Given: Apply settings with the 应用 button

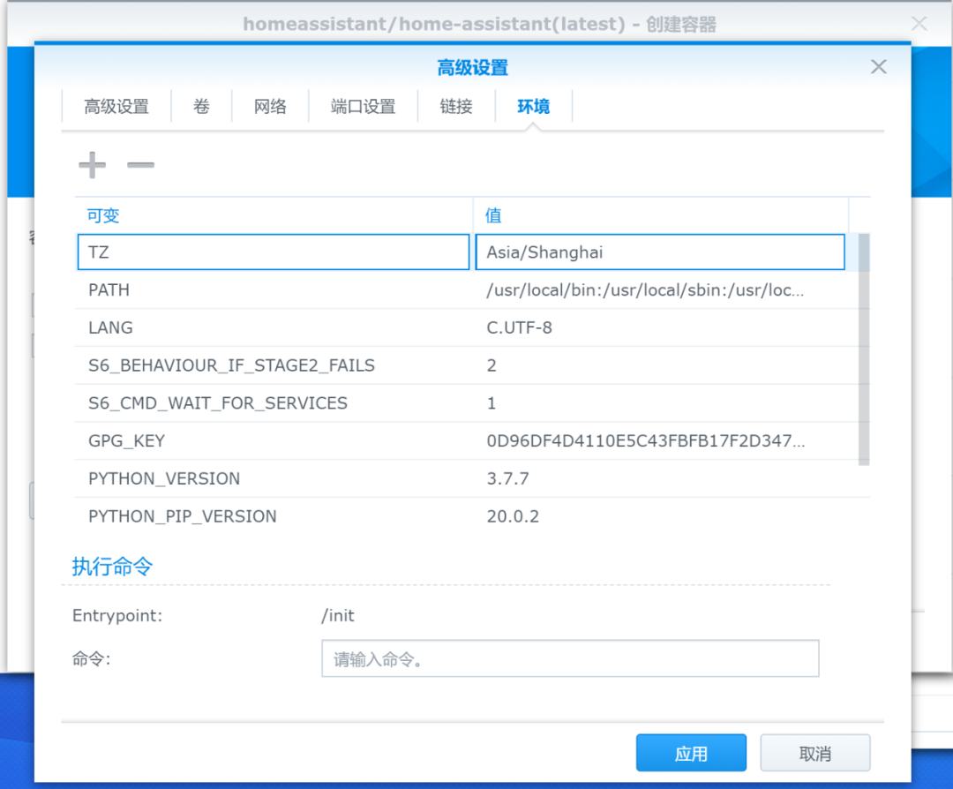Looking at the screenshot, I should tap(691, 753).
